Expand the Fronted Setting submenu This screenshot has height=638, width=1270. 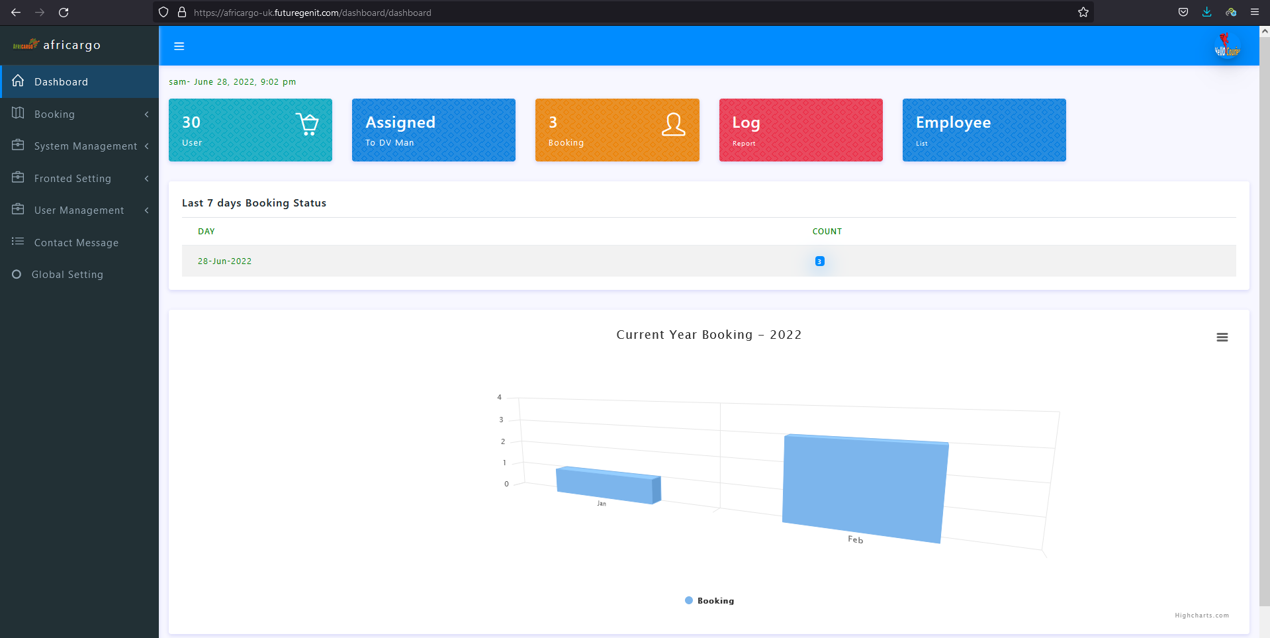point(79,179)
